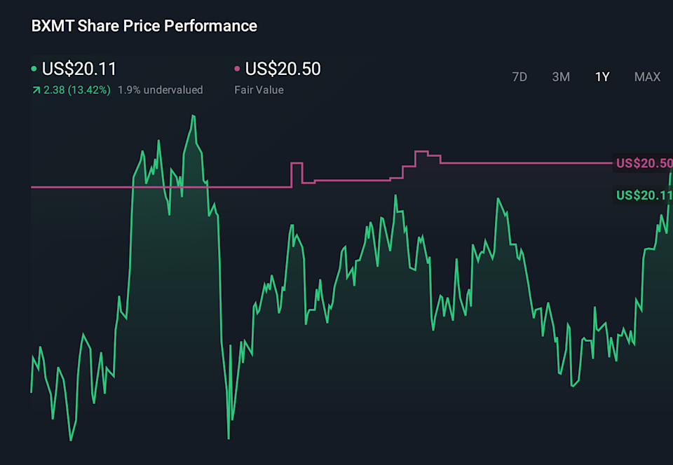Click the highest peak of the green price line
The width and height of the screenshot is (673, 465).
coord(192,116)
